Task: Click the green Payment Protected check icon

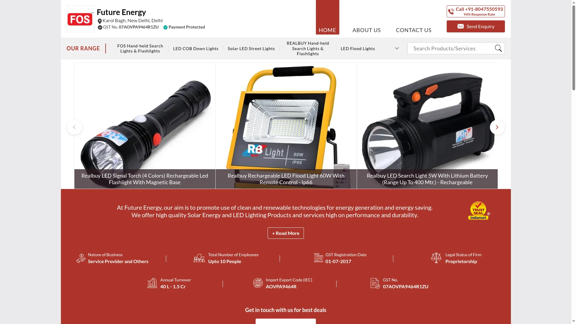Action: click(x=165, y=27)
